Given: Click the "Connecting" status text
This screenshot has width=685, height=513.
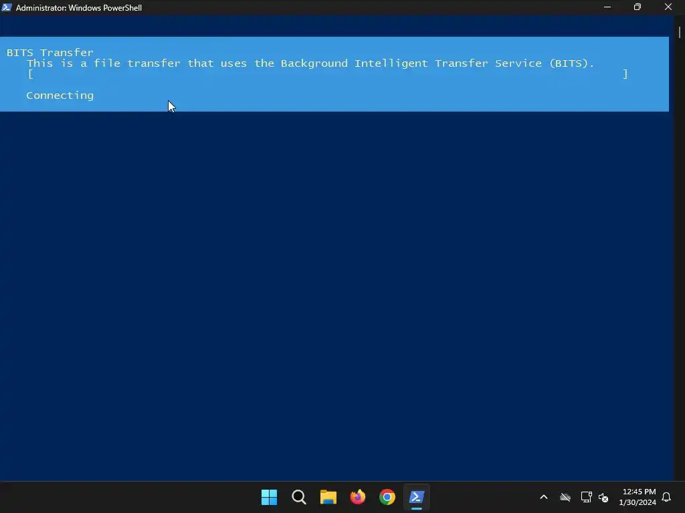Looking at the screenshot, I should (x=60, y=96).
